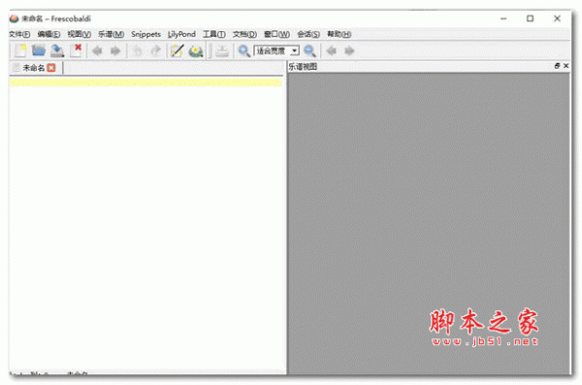The height and width of the screenshot is (385, 582).
Task: Click the 乐谱视图 panel title
Action: click(x=303, y=67)
